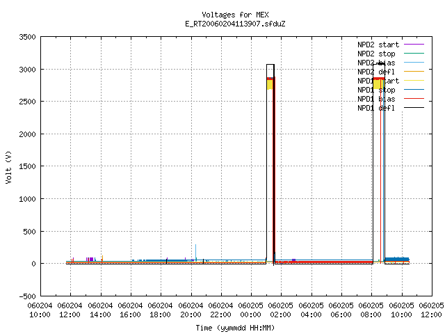Click the black NPD1 defl legend line
This screenshot has width=445, height=334.
[x=414, y=108]
